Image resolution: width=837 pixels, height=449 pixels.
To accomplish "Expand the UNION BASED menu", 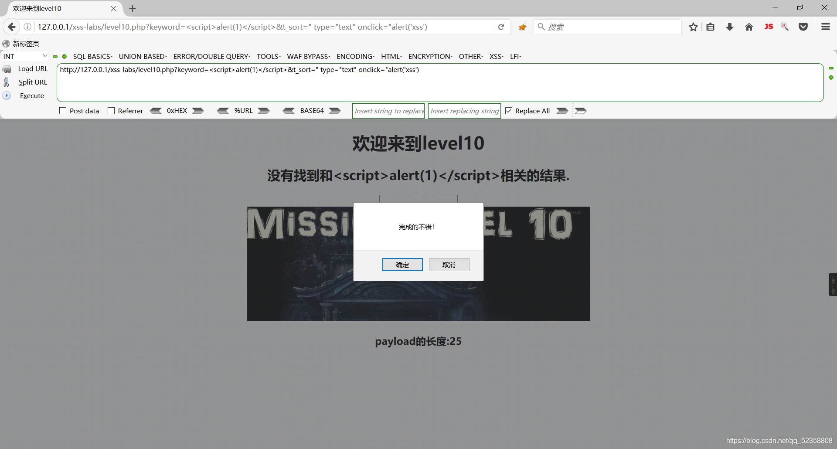I will (143, 56).
